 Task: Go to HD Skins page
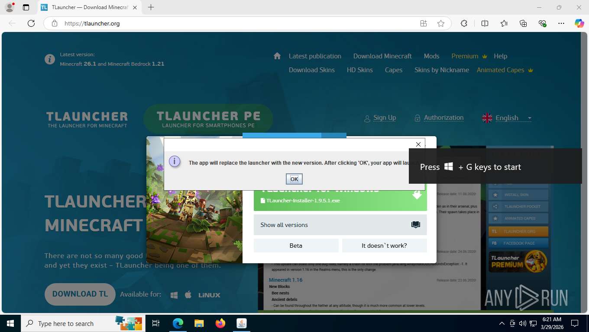point(359,70)
